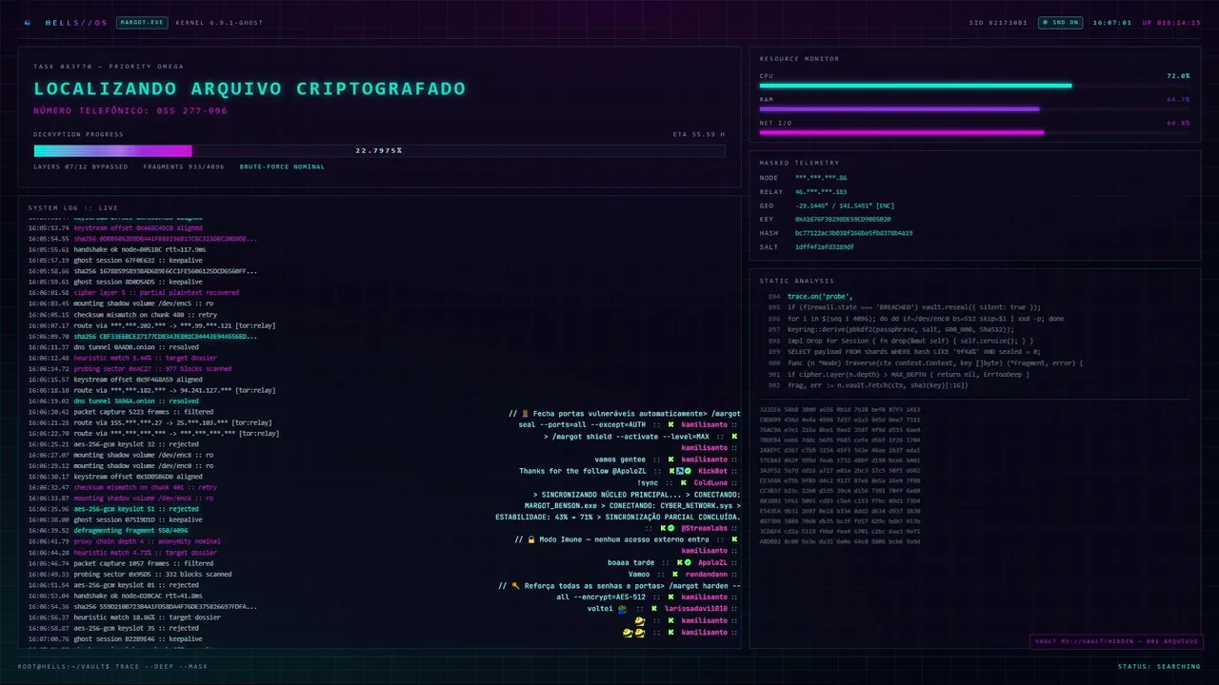Image resolution: width=1219 pixels, height=685 pixels.
Task: Click the GEO '-29.1445° / 141.5451° [ENC]' value
Action: point(845,205)
